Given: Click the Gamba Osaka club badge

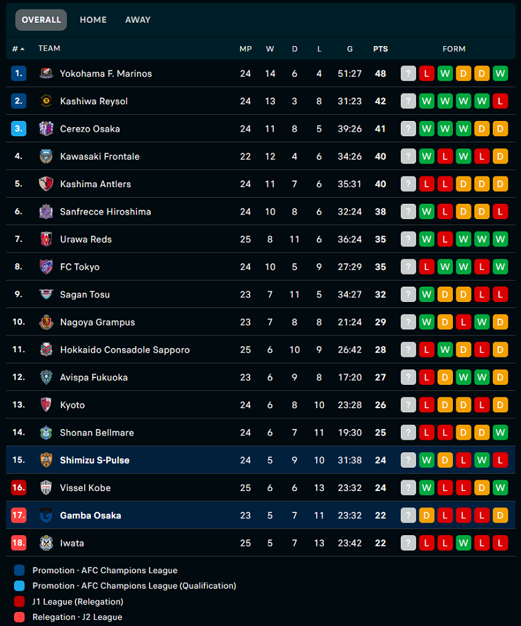Looking at the screenshot, I should pyautogui.click(x=46, y=515).
